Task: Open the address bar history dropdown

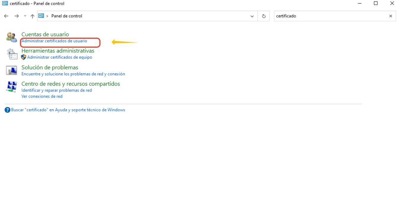Action: (x=252, y=16)
